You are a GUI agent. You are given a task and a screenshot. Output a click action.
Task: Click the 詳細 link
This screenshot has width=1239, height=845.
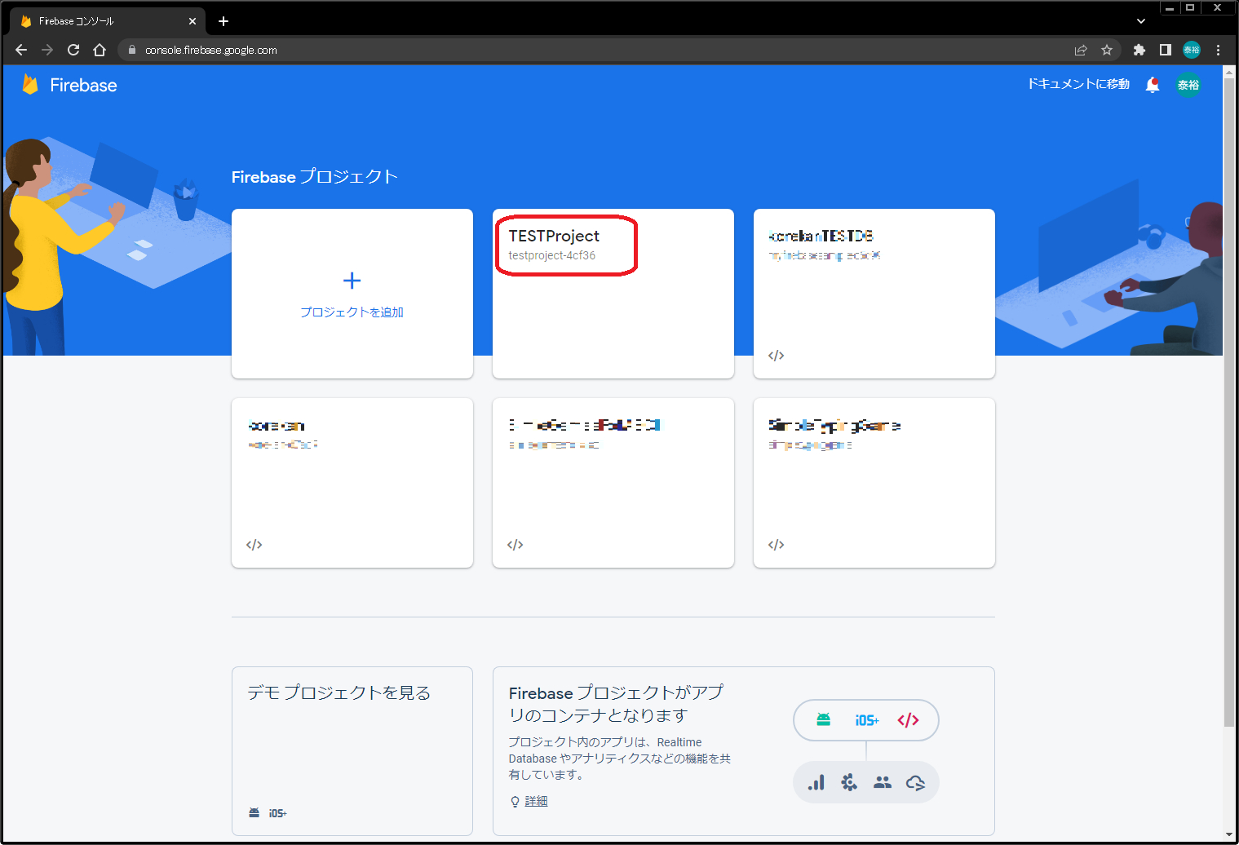click(536, 802)
